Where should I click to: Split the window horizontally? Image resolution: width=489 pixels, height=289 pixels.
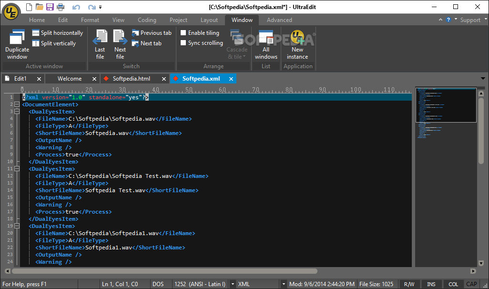pyautogui.click(x=58, y=33)
